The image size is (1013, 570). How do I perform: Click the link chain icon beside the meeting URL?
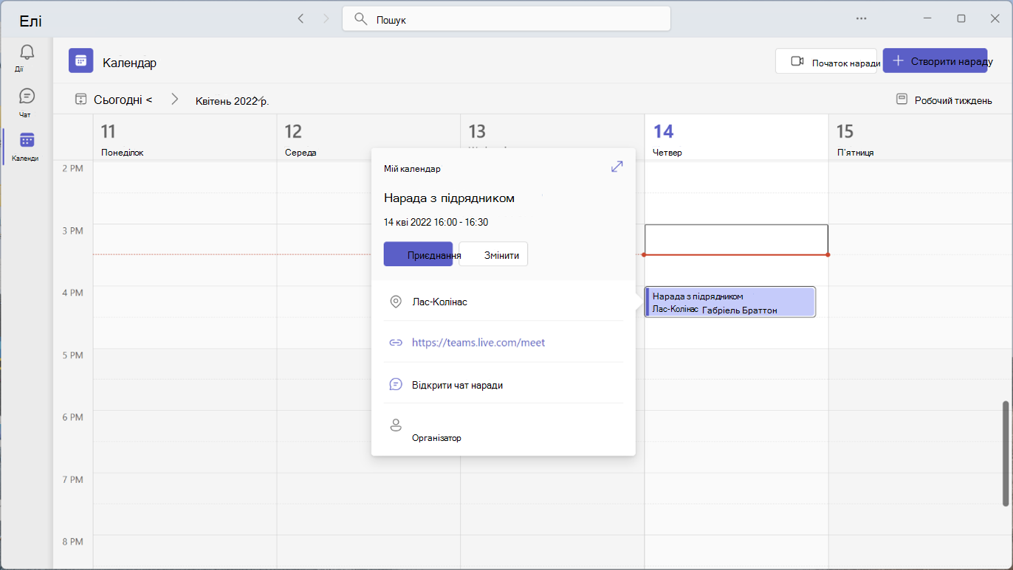pos(396,342)
